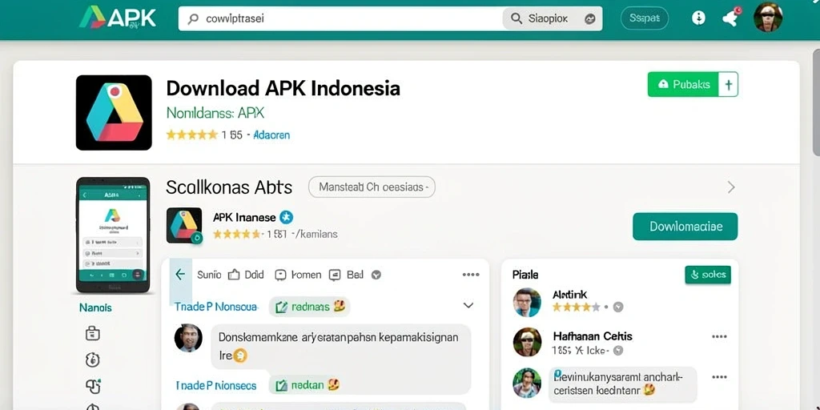Click the device icon with green dot in sidebar
The width and height of the screenshot is (820, 410).
point(93,386)
